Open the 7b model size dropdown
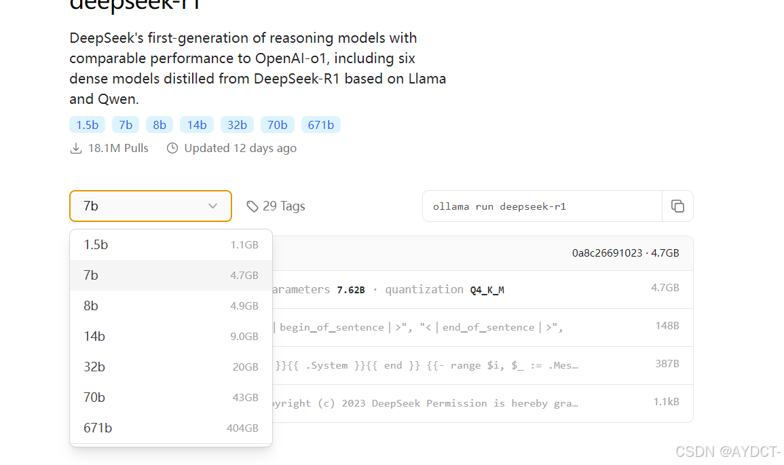The height and width of the screenshot is (465, 784). click(x=151, y=206)
